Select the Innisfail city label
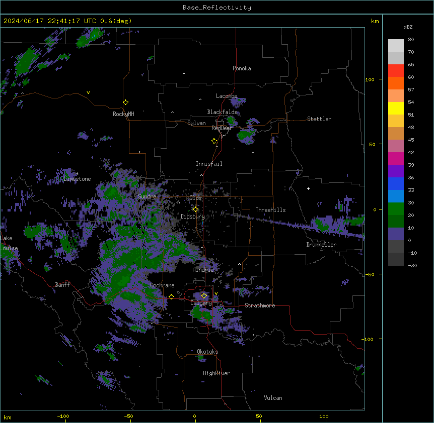The width and height of the screenshot is (434, 423). (x=209, y=164)
